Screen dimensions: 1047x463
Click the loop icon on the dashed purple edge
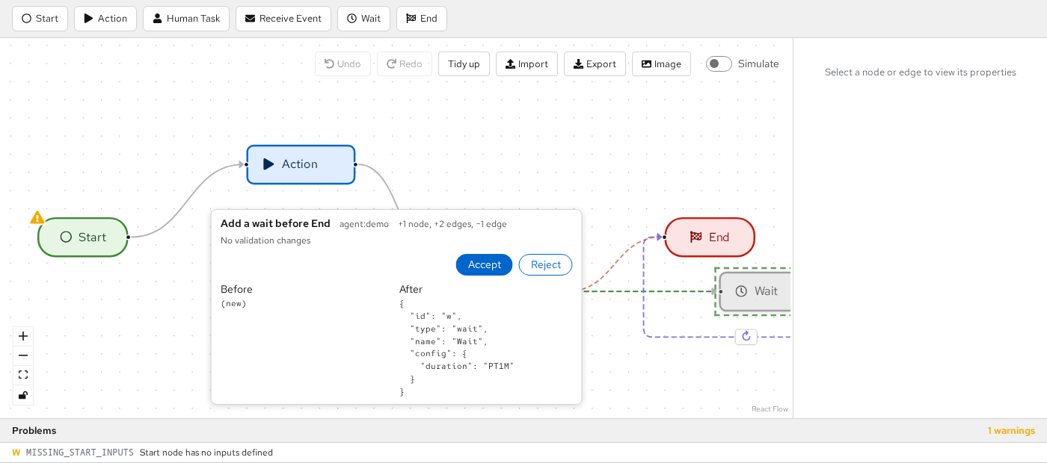tap(746, 337)
